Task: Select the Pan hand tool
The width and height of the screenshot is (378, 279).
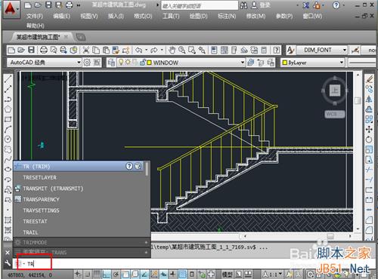Action: 172,50
